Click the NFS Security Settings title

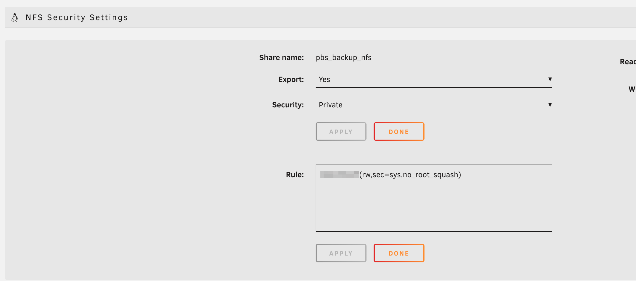click(x=77, y=17)
